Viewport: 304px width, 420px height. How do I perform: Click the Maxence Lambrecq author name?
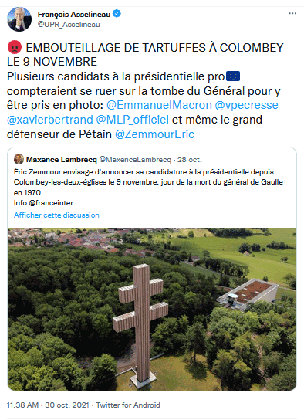62,160
